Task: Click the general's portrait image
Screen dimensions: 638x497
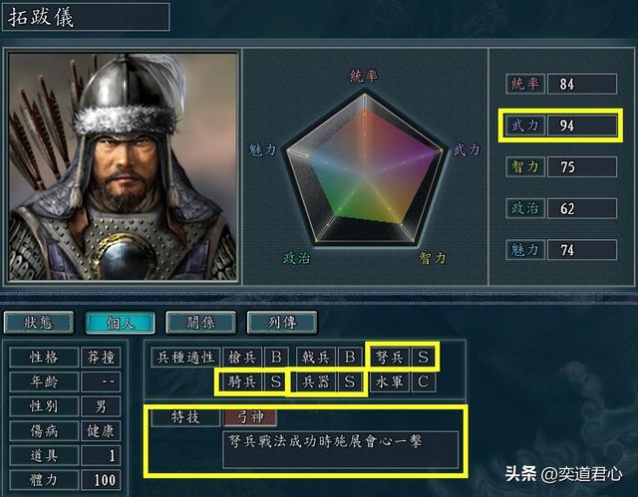Action: 123,166
